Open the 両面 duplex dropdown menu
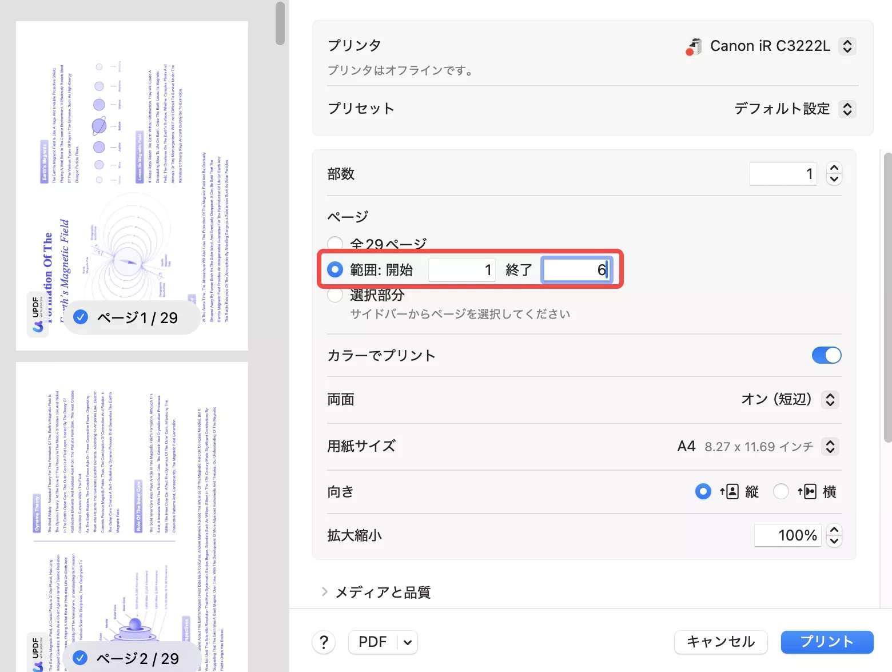892x672 pixels. point(830,399)
